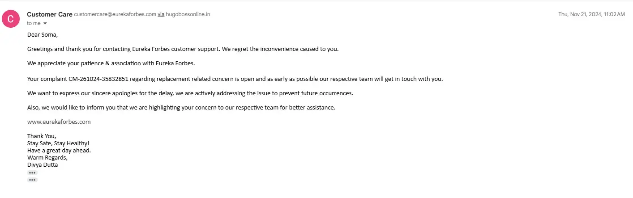Click the "Warm Regards," closing line
Viewport: 633px width, 198px height.
tap(47, 157)
